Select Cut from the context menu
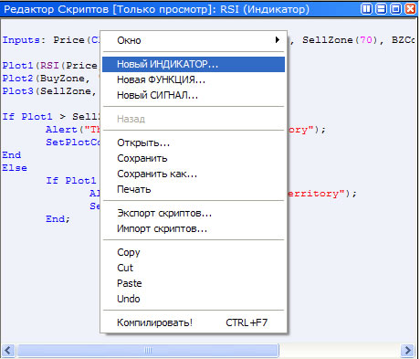The width and height of the screenshot is (420, 359). pyautogui.click(x=194, y=268)
